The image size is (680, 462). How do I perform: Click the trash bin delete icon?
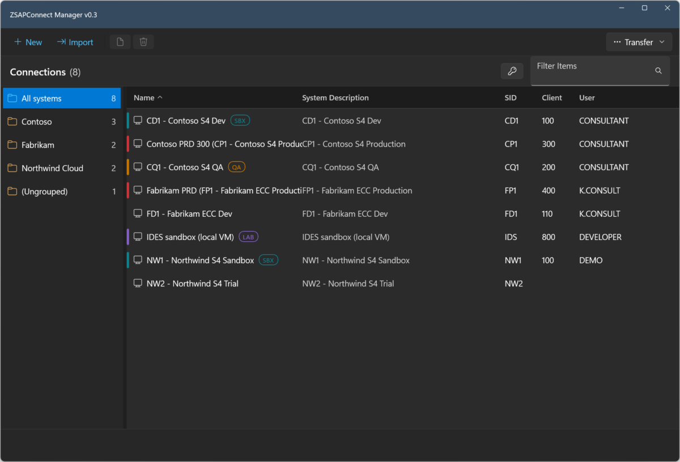click(x=143, y=42)
